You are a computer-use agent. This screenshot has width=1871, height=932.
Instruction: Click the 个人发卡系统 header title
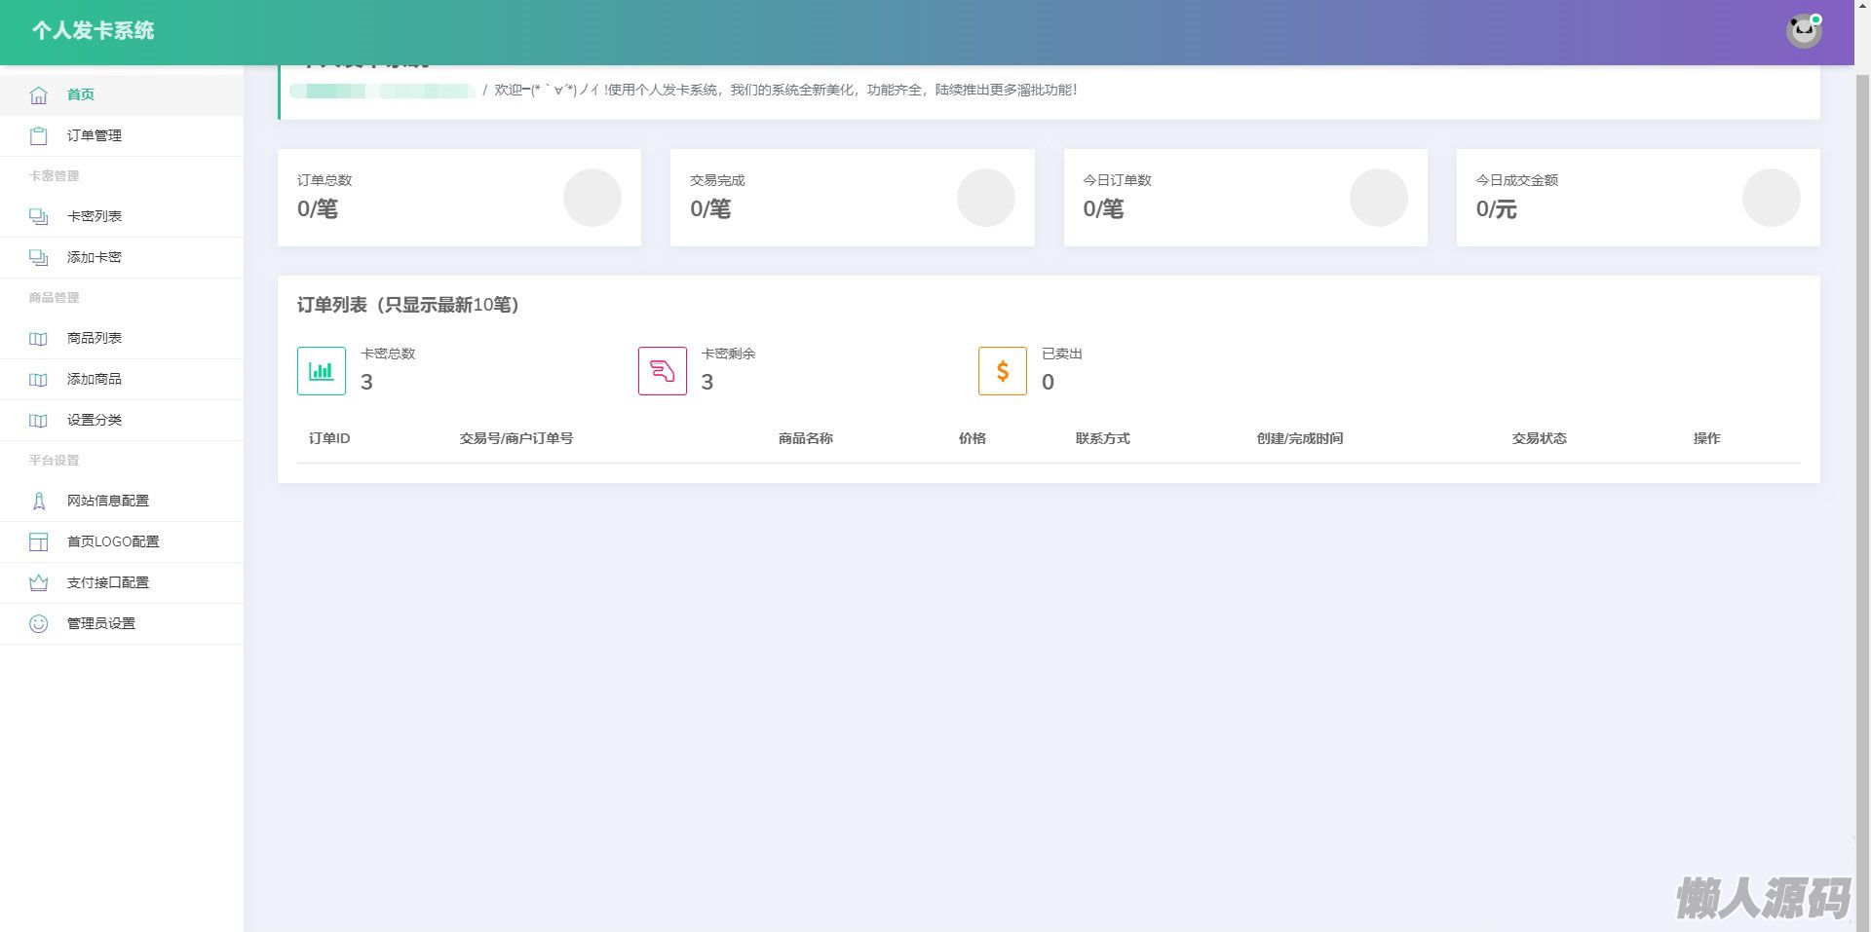(93, 31)
